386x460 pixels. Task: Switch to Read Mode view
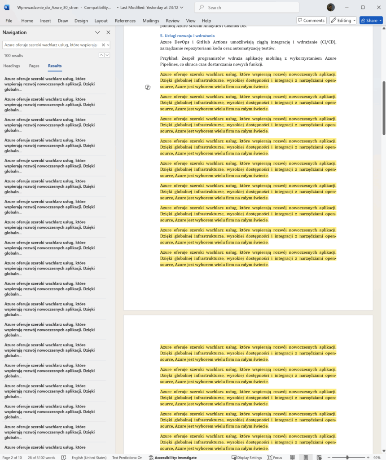click(x=292, y=457)
